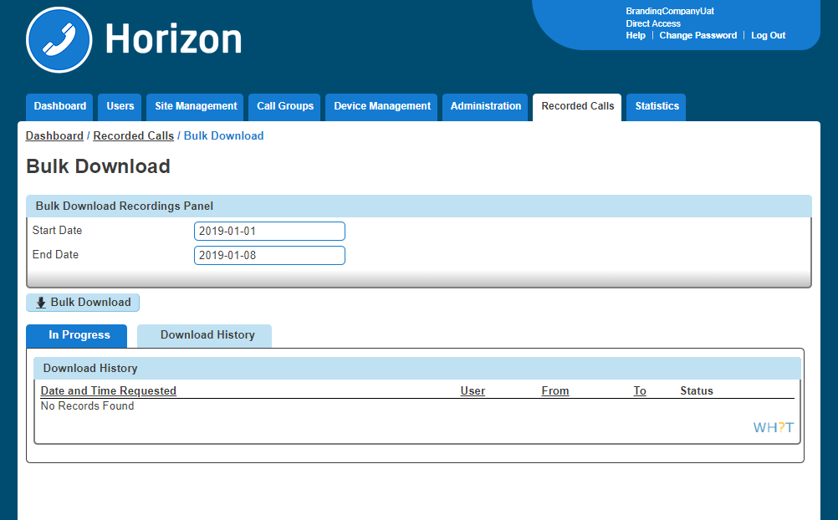The width and height of the screenshot is (838, 520).
Task: Click the BrandingCompanyUat account name
Action: tap(670, 11)
